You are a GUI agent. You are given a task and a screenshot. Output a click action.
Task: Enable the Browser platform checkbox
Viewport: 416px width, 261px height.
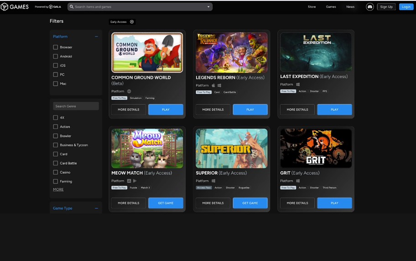[x=56, y=47]
